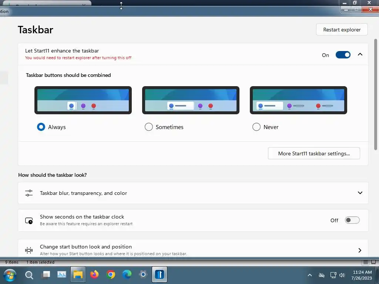This screenshot has height=284, width=379.
Task: Switch Explorer window to details view icon
Action: coord(365,262)
